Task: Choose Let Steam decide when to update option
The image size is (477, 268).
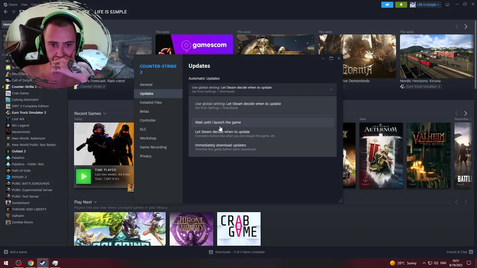Action: click(262, 134)
